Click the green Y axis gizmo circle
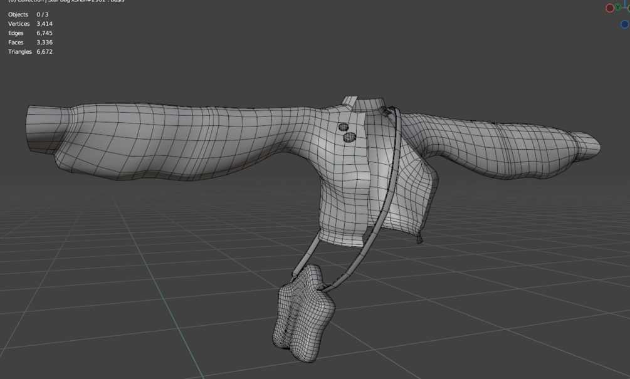The height and width of the screenshot is (379, 630). 618,8
